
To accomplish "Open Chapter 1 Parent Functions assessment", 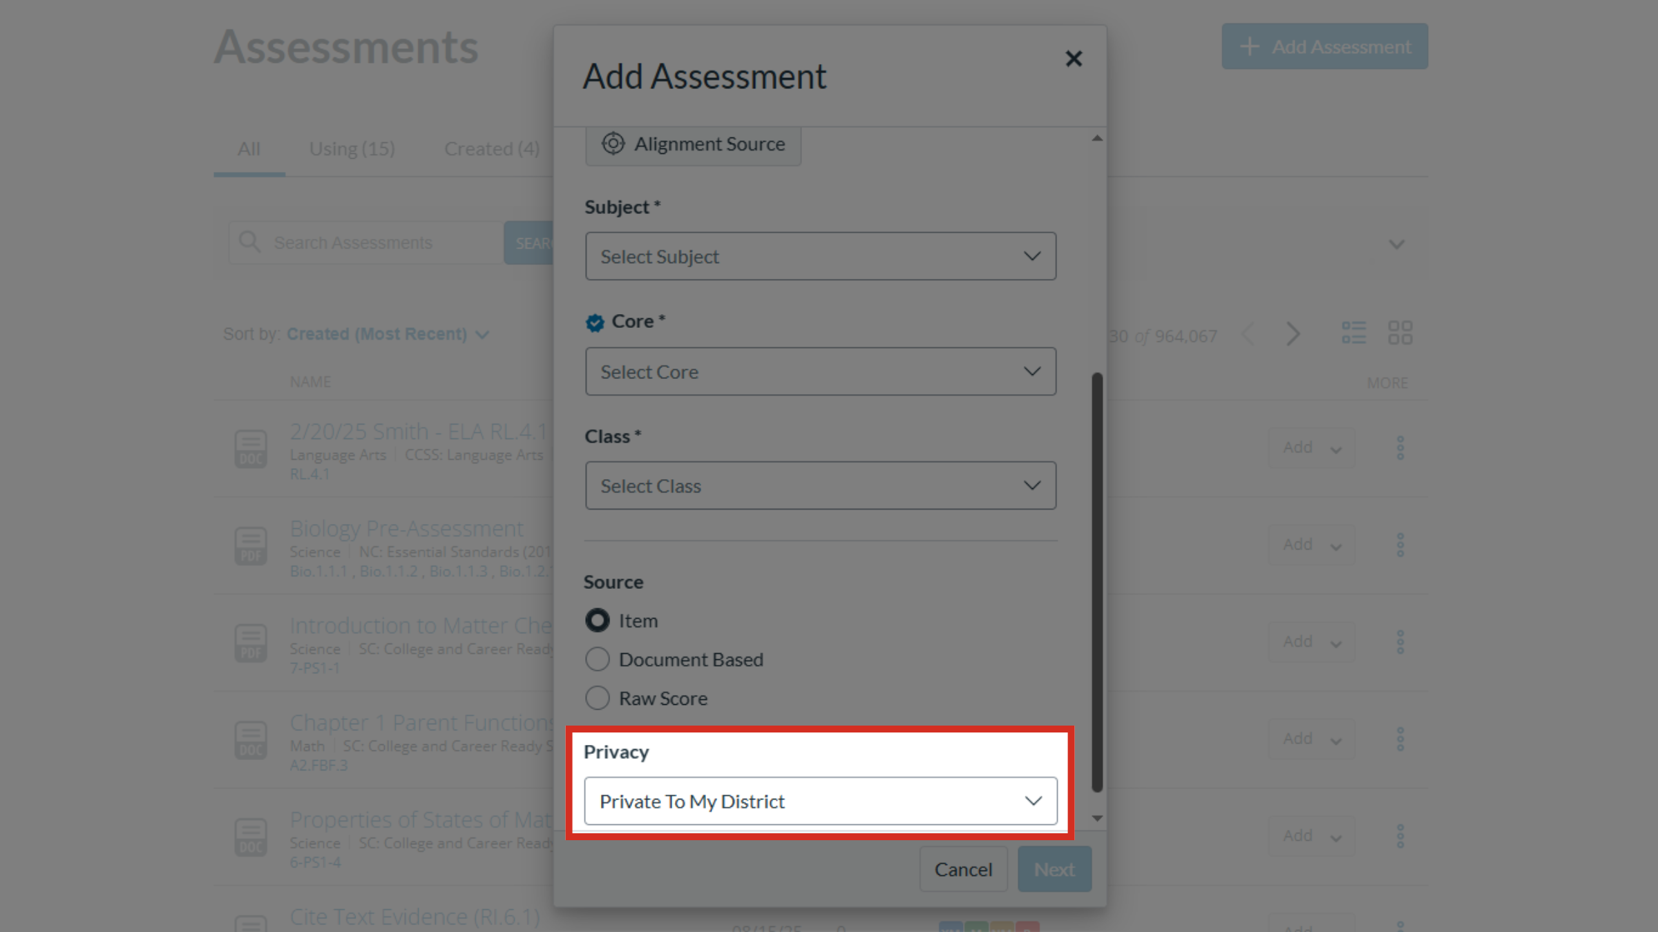I will point(421,723).
